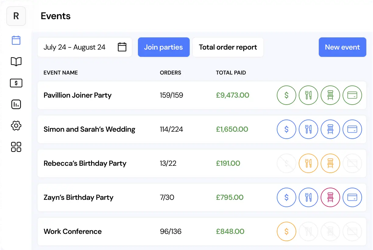Toggle the disabled card icon for Rebecca's Birthday Party
The image size is (373, 250).
pyautogui.click(x=352, y=163)
